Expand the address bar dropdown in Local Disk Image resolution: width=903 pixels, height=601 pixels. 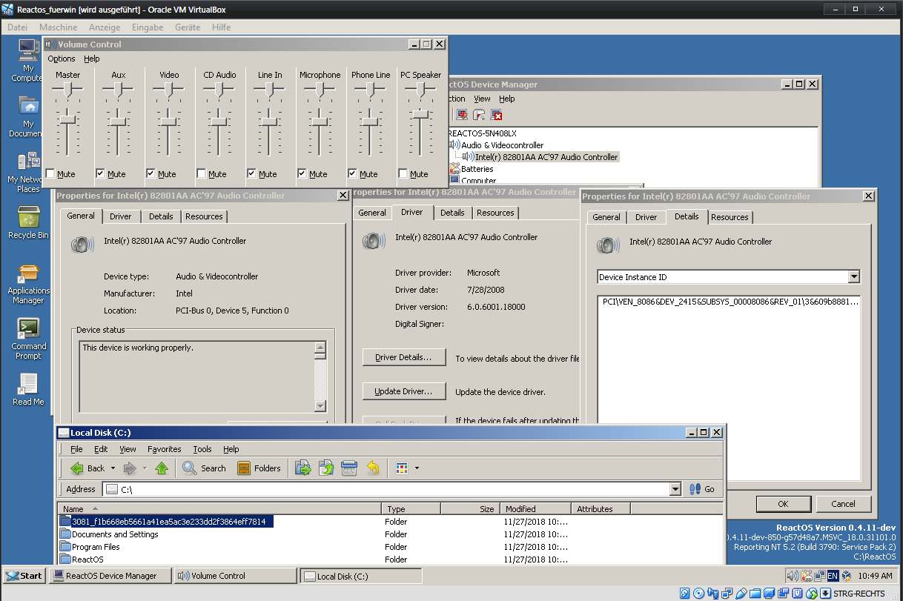click(675, 489)
